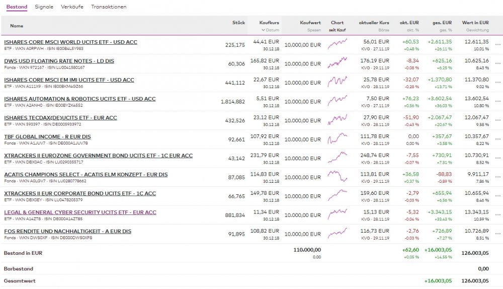Open three-dot menu for ACATIS Champions Select
This screenshot has height=289, width=503.
tap(498, 177)
